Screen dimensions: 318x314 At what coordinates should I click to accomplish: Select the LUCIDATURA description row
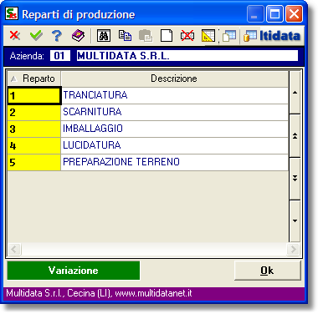[x=175, y=146]
